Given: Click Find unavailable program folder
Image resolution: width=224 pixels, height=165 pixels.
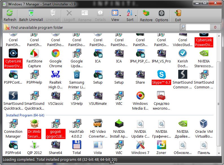Looking at the screenshot, I should (34, 27).
